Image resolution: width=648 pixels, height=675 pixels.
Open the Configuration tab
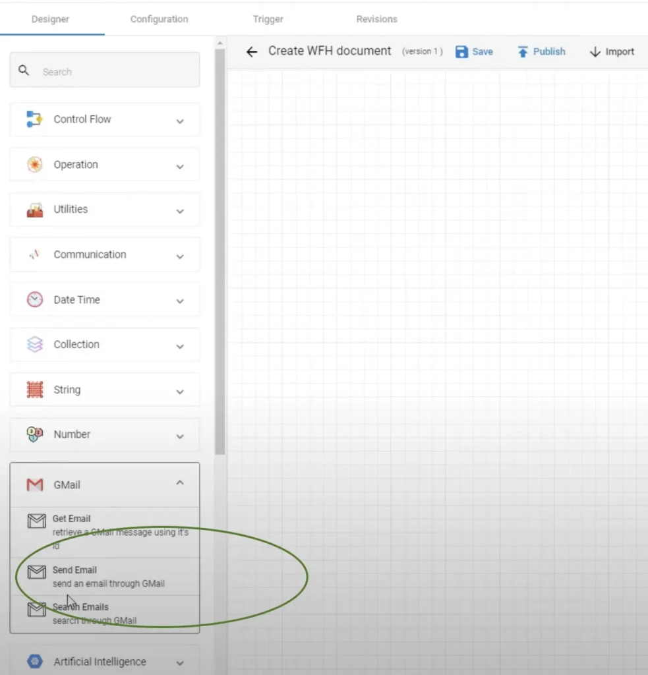[x=160, y=19]
